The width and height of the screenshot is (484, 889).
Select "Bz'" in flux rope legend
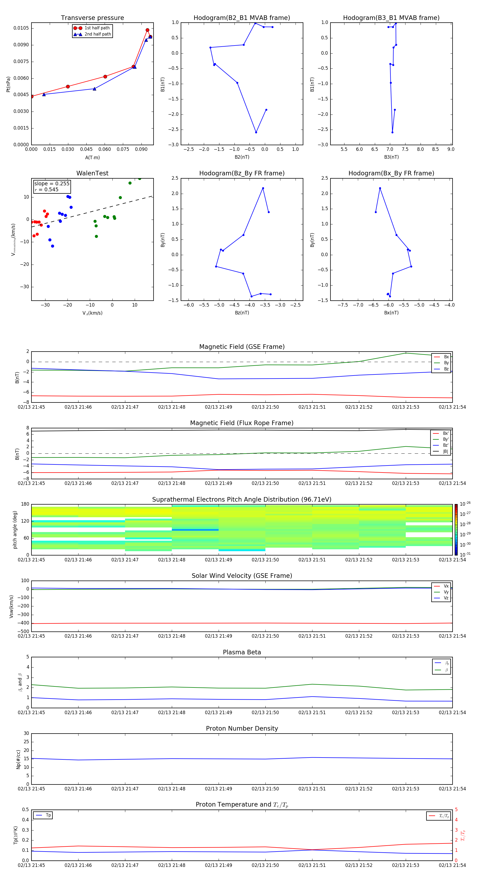pos(441,446)
